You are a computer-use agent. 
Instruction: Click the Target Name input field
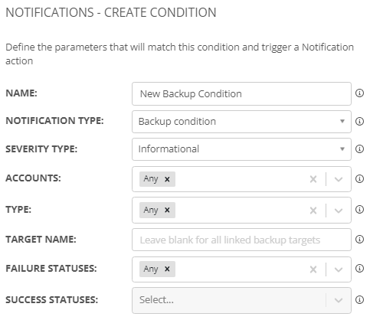[x=241, y=240]
